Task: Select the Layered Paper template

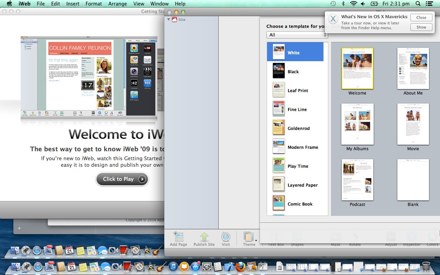Action: 295,184
